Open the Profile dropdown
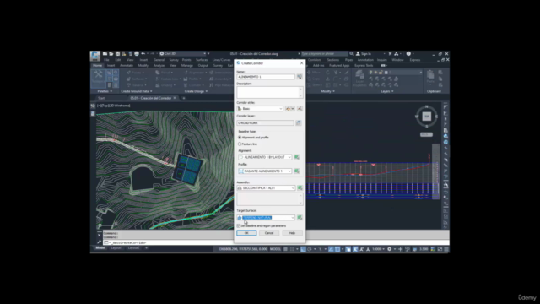This screenshot has width=540, height=304. (289, 171)
